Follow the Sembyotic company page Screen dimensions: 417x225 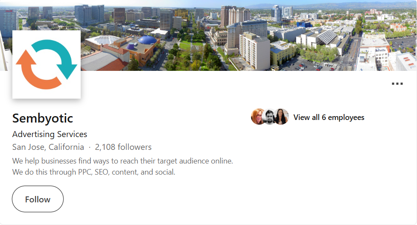38,199
